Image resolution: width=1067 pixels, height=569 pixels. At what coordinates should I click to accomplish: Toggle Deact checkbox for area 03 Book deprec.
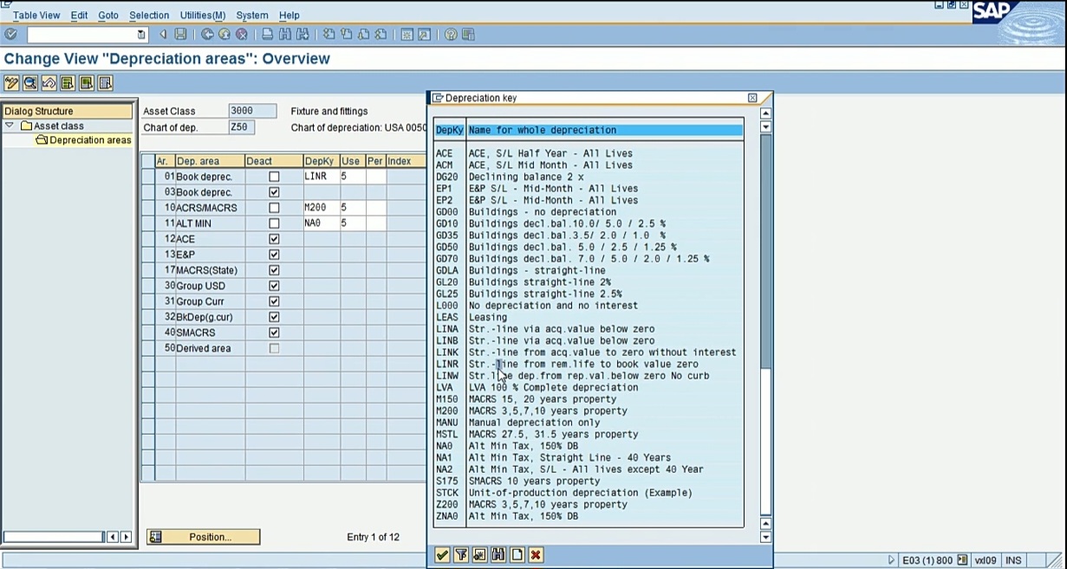[274, 192]
